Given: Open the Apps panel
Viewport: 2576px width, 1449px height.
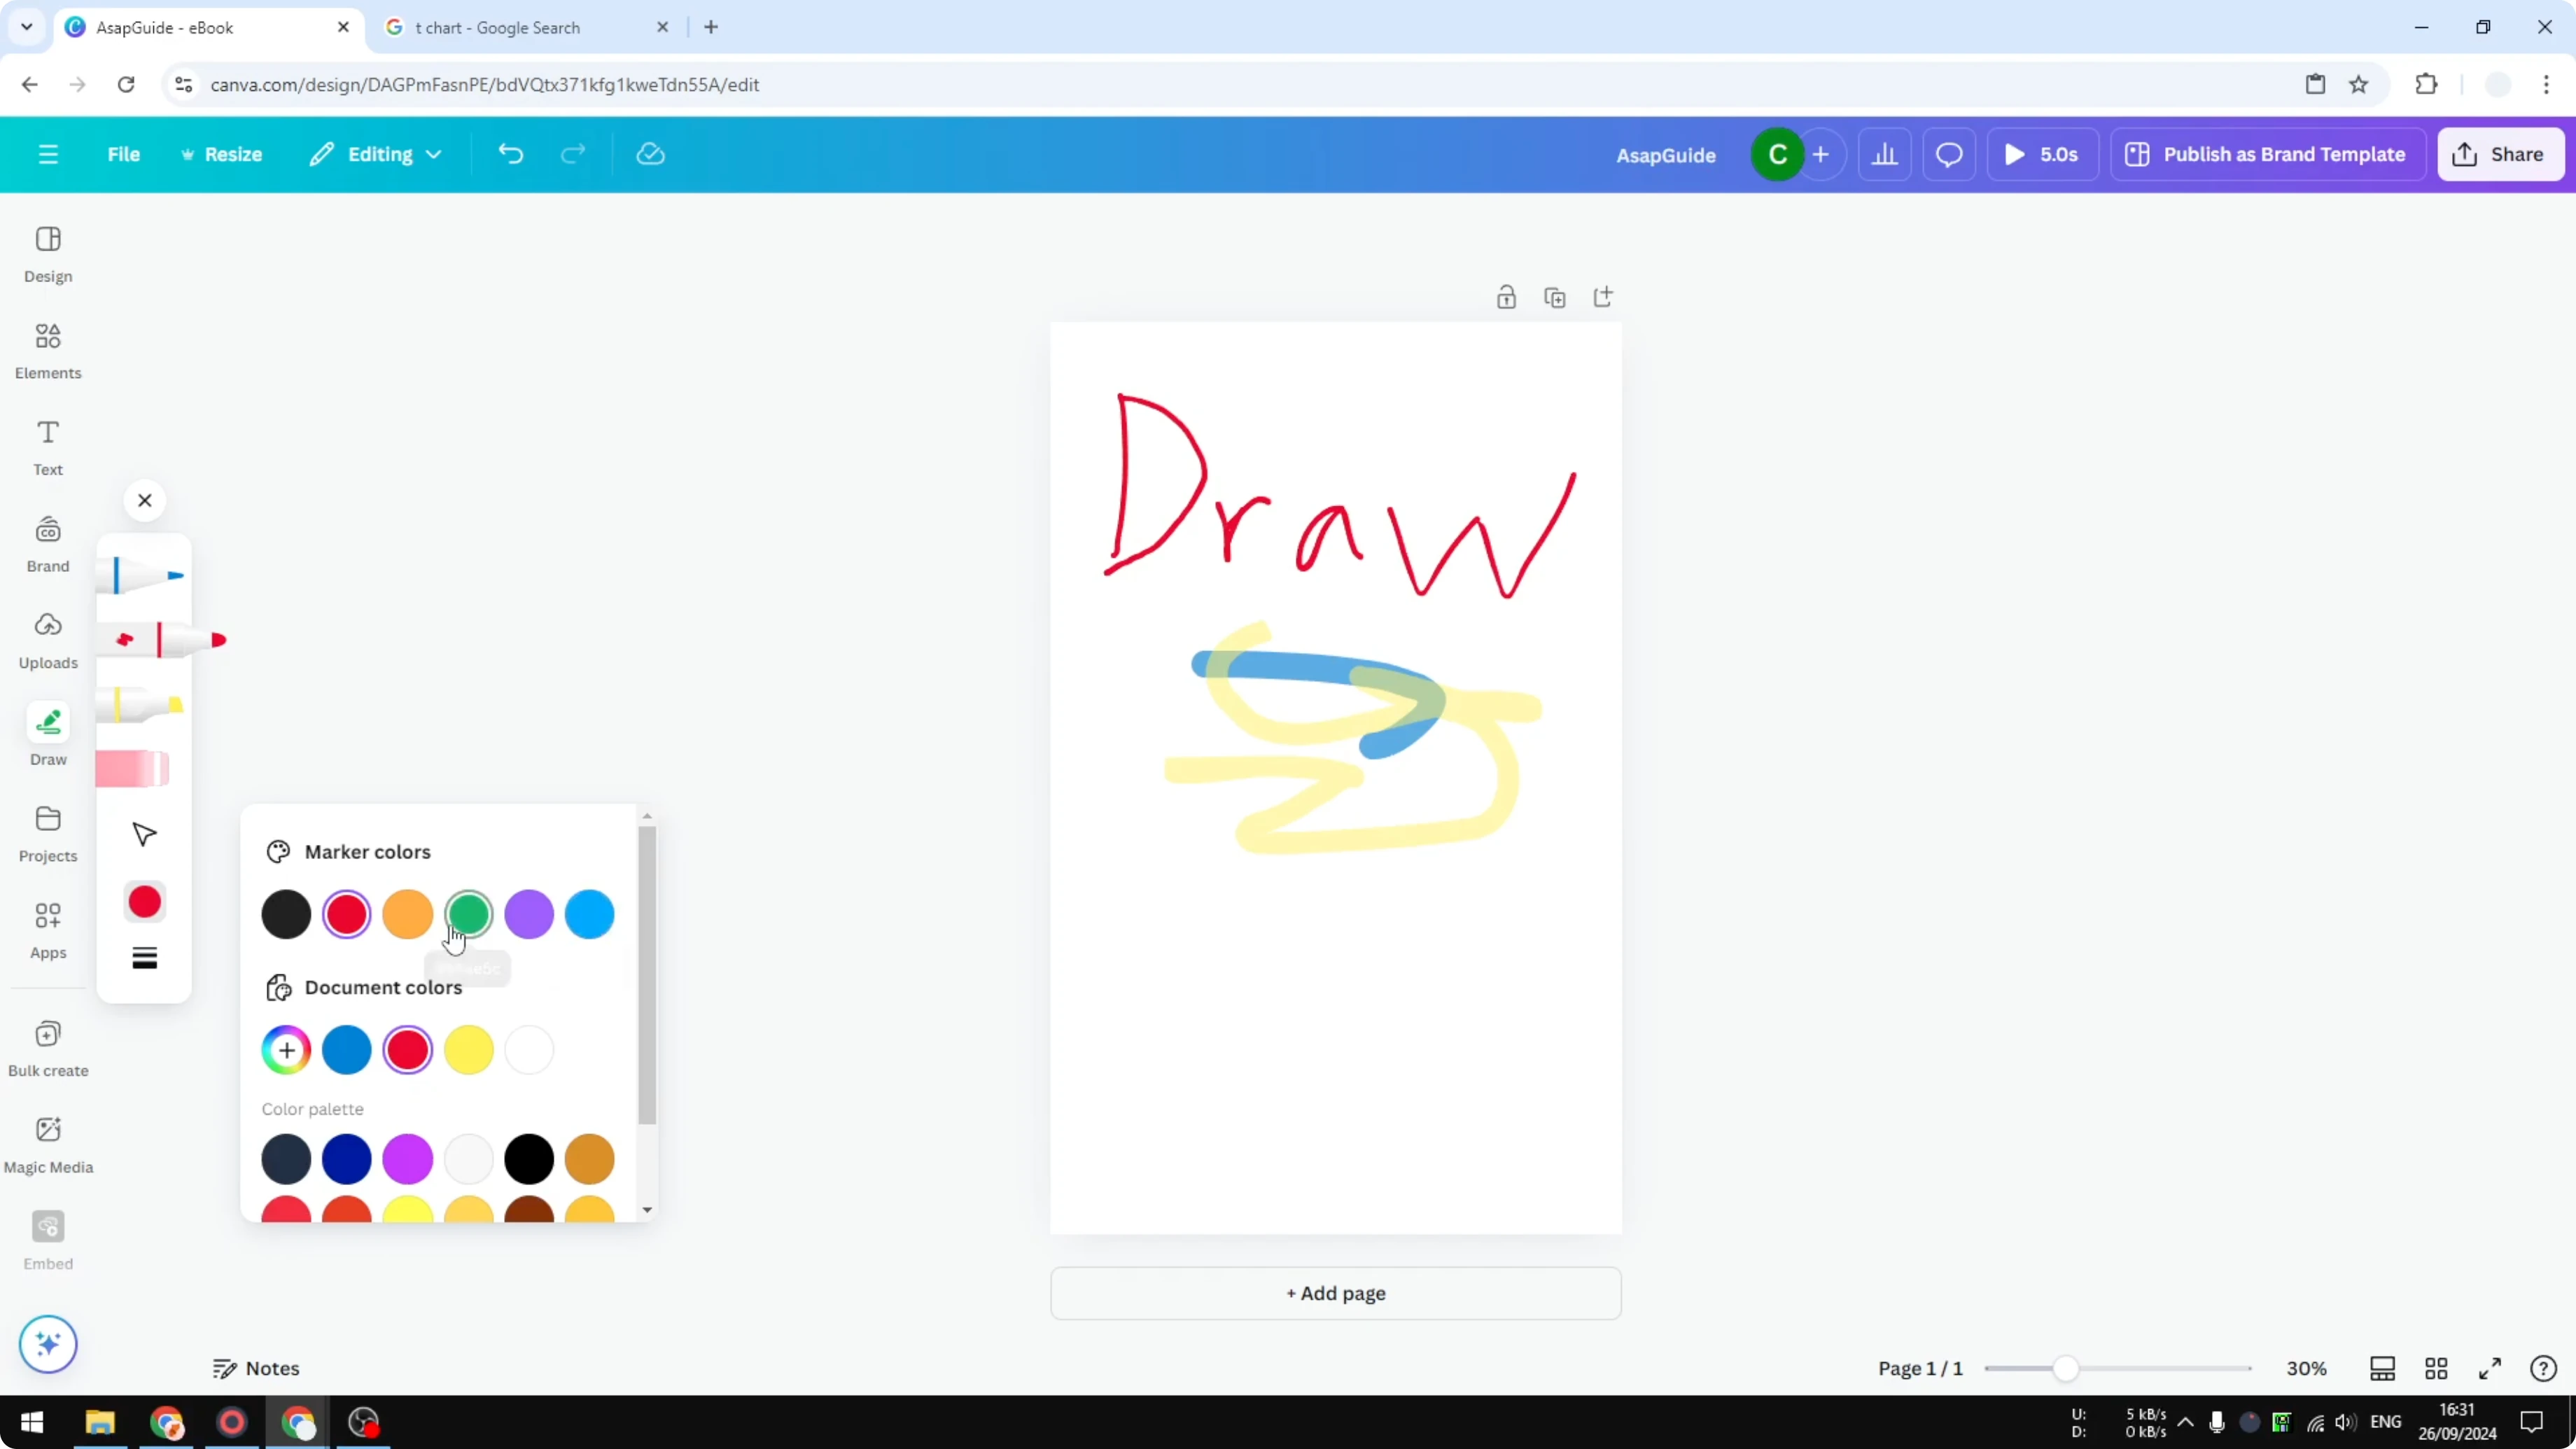Looking at the screenshot, I should pyautogui.click(x=48, y=931).
